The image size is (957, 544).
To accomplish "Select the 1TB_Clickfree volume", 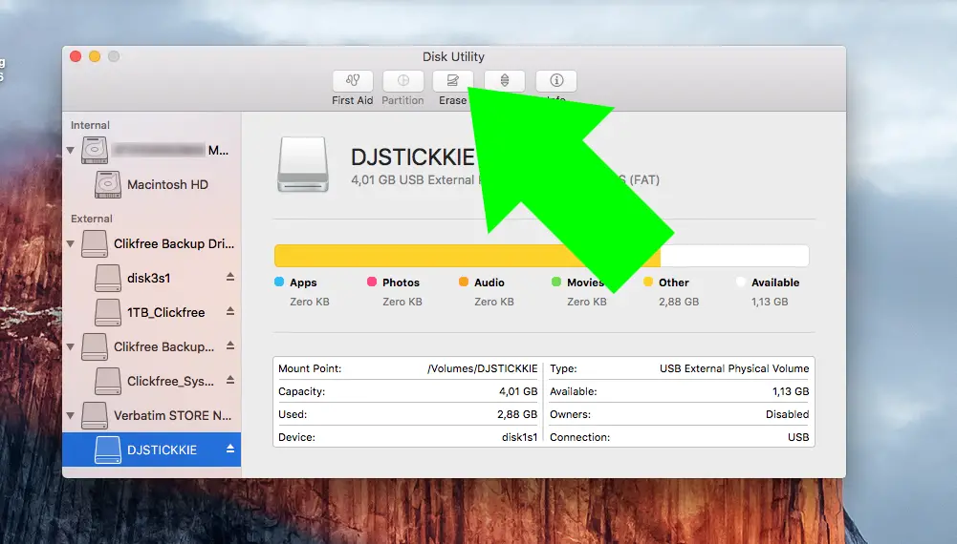I will (151, 312).
